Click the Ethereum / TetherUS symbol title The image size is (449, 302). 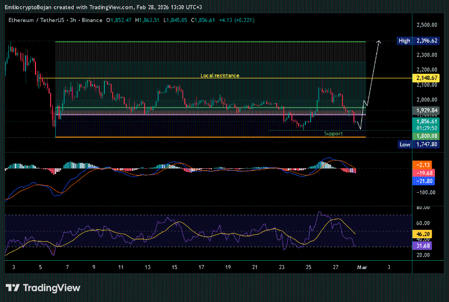click(36, 20)
